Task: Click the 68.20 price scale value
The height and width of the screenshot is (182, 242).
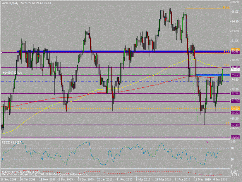Action: point(235,118)
